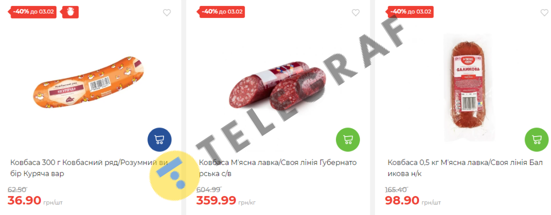This screenshot has width=551, height=215.
Task: Open Ковбаса М'ясна лавка Губернаторська title link
Action: (277, 168)
